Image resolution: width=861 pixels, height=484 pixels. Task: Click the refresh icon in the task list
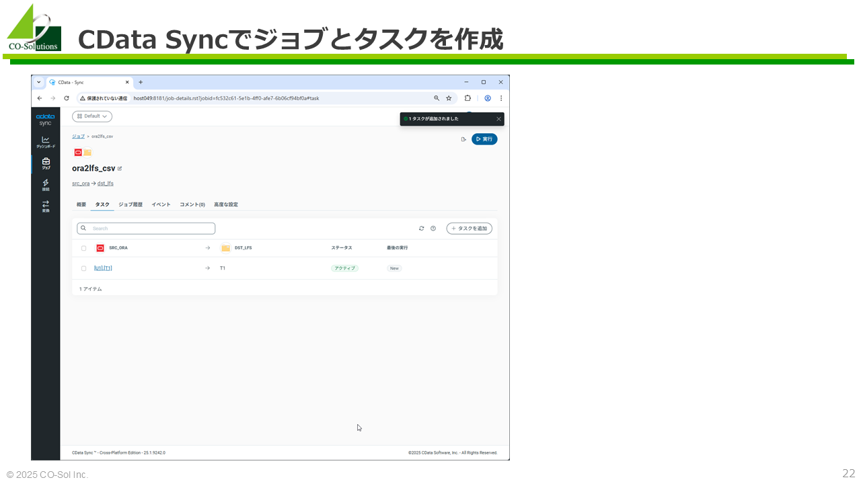422,229
